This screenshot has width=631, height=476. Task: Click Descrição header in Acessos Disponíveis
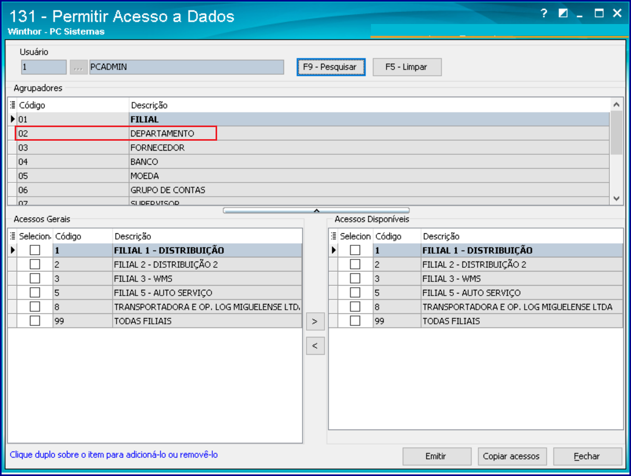click(x=522, y=236)
